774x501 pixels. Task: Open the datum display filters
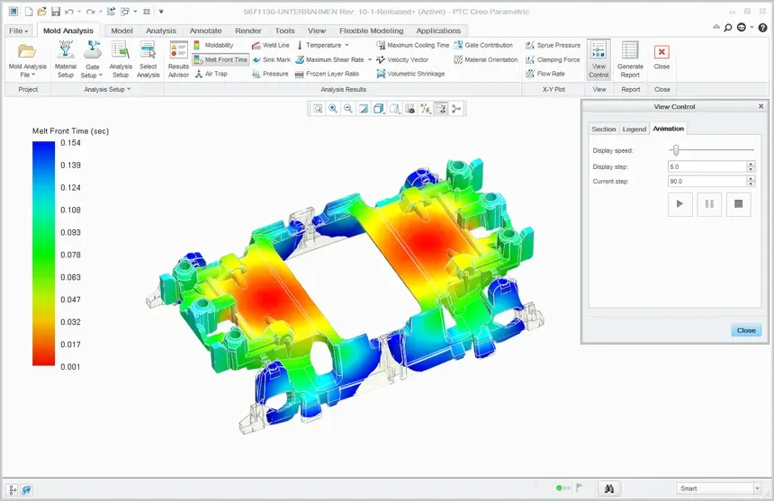[425, 109]
